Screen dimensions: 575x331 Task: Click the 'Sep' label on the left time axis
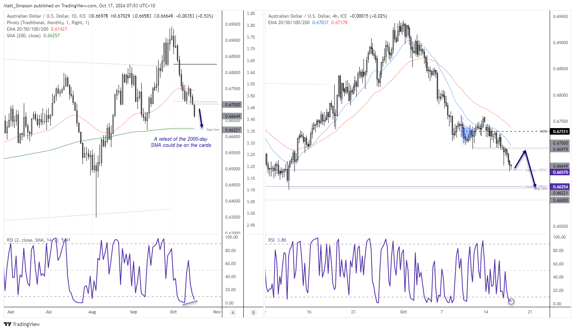coord(134,312)
